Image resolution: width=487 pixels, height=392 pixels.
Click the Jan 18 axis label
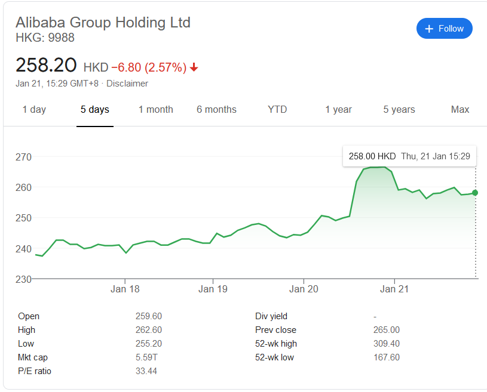tap(125, 289)
